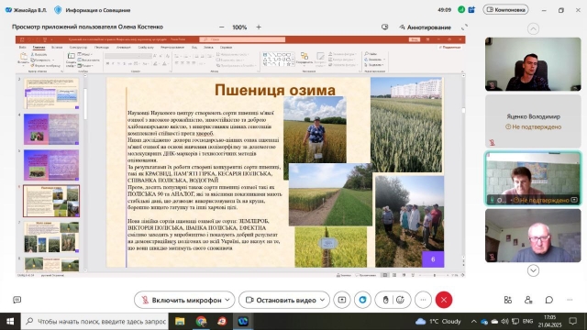Leave meeting with red X button
Image resolution: width=587 pixels, height=330 pixels.
click(444, 300)
